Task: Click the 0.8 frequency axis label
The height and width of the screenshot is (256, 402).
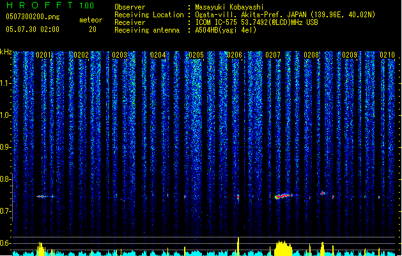Action: 5,179
